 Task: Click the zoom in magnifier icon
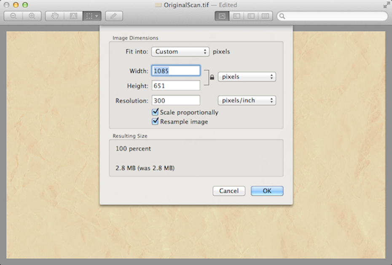click(x=32, y=16)
